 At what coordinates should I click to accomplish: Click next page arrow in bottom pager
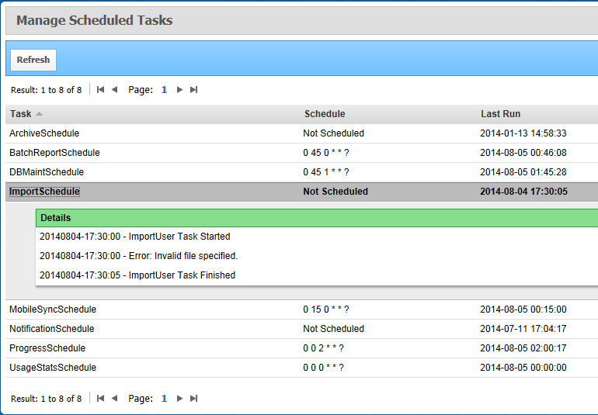(179, 399)
